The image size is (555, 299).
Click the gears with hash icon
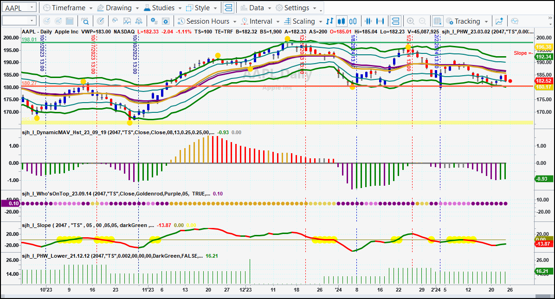pos(154,21)
